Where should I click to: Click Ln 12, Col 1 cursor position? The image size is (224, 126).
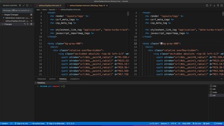(154, 124)
